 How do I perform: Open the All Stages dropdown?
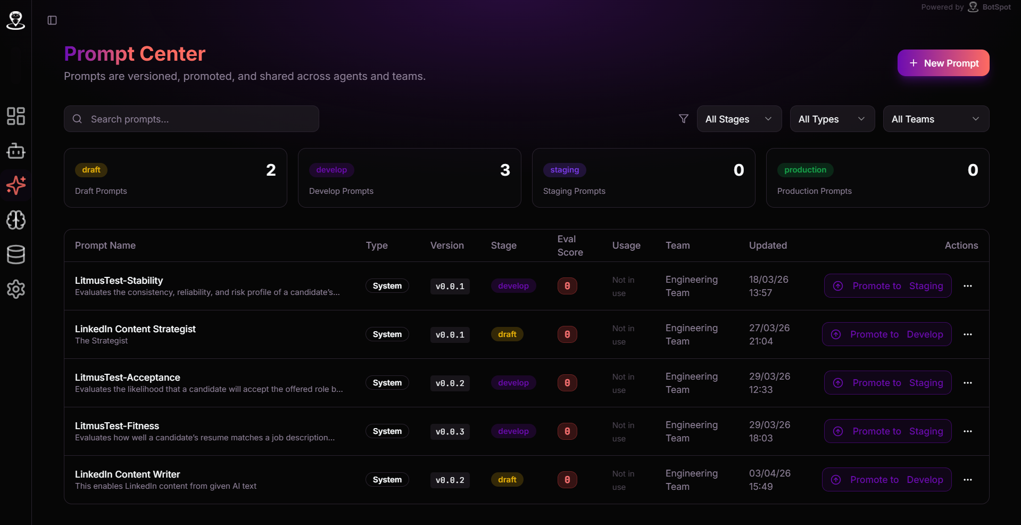(739, 119)
